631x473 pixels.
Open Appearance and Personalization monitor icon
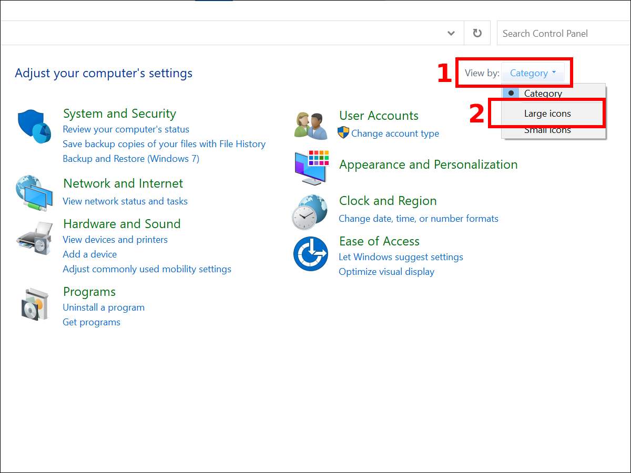click(x=311, y=167)
